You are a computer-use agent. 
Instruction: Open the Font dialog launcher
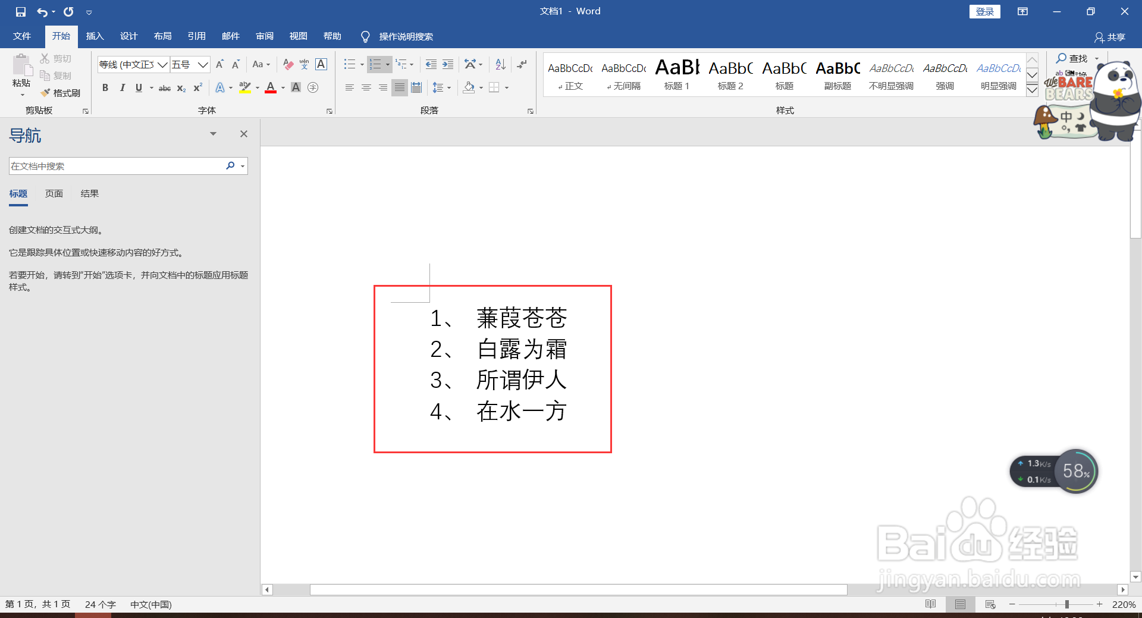pos(330,111)
